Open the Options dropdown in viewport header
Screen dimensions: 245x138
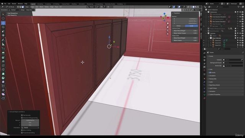[x=198, y=10]
